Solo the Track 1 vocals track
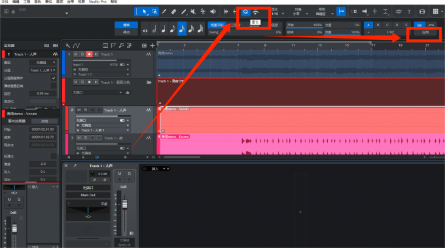This screenshot has width=445, height=248. pyautogui.click(x=86, y=110)
